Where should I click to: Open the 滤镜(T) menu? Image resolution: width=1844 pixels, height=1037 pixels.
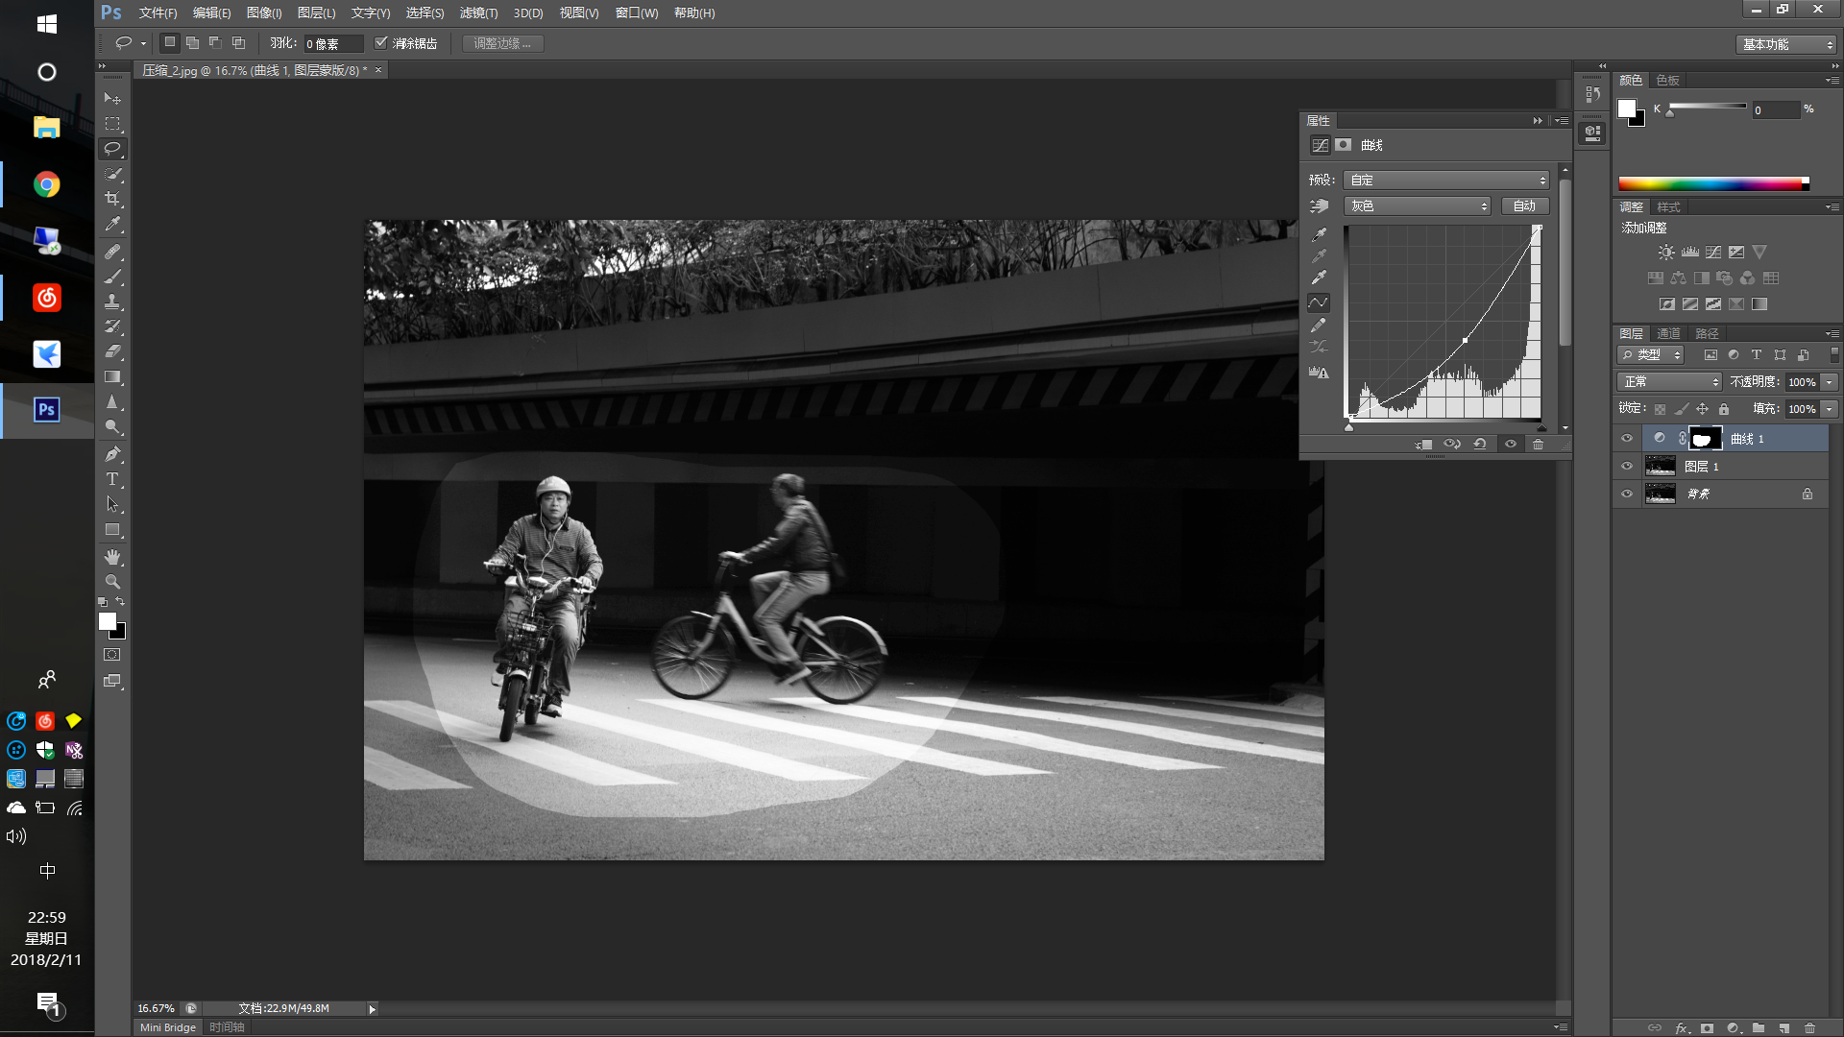click(x=478, y=12)
